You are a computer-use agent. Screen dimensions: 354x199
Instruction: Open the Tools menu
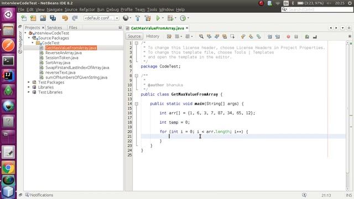tap(152, 9)
